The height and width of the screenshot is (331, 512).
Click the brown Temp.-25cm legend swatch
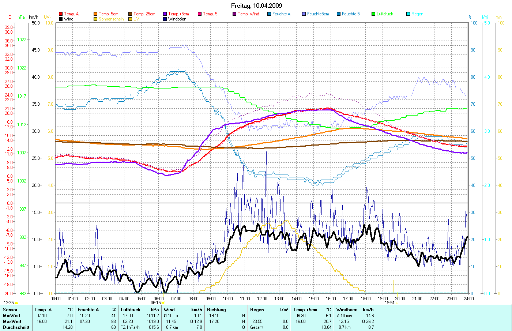click(130, 14)
